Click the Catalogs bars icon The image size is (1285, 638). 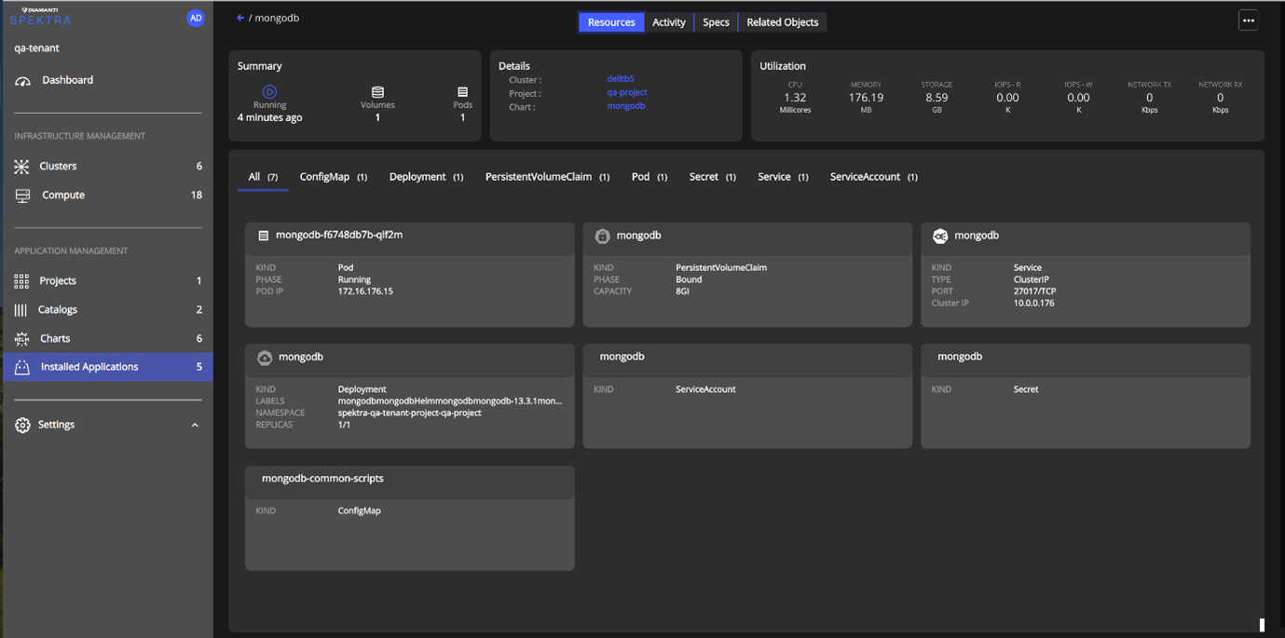point(21,310)
